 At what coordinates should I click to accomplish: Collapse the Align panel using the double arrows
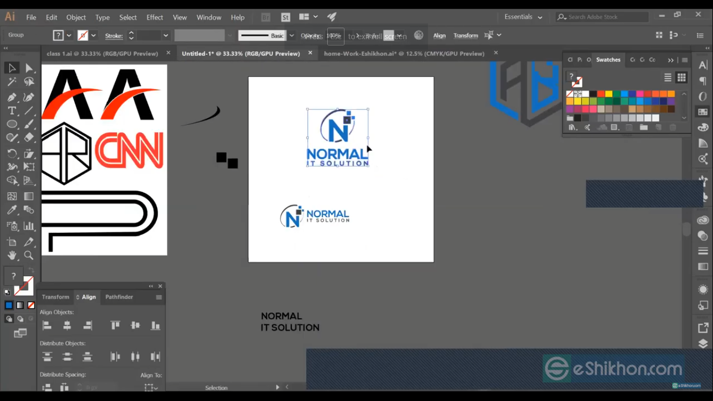[x=151, y=286]
